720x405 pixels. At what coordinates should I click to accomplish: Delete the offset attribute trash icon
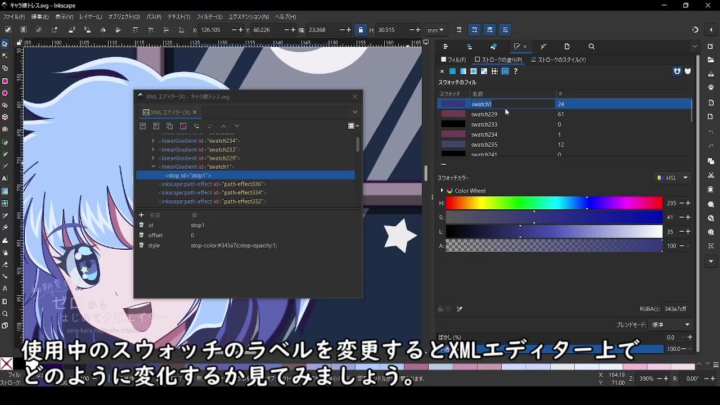(x=142, y=235)
